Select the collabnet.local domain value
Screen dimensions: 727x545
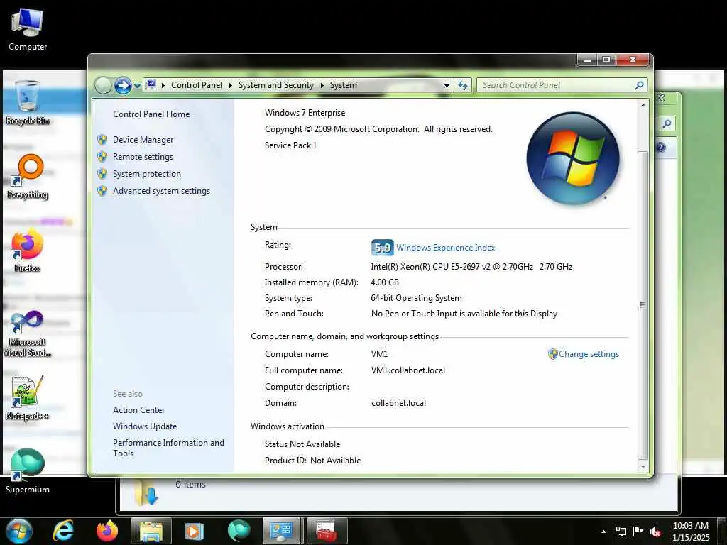click(x=398, y=403)
